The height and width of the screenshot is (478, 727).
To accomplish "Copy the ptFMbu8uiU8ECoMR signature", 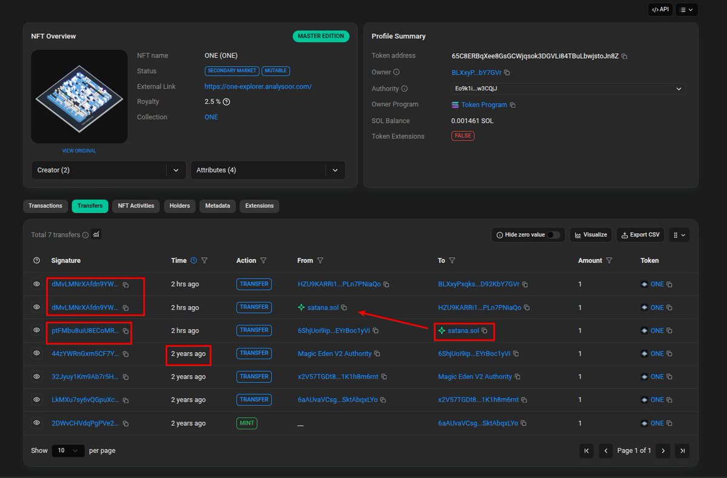I will pos(126,331).
